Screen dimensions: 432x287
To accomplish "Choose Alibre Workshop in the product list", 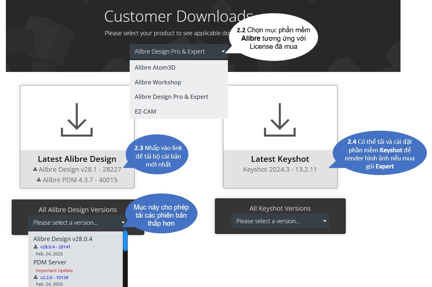I will point(158,82).
